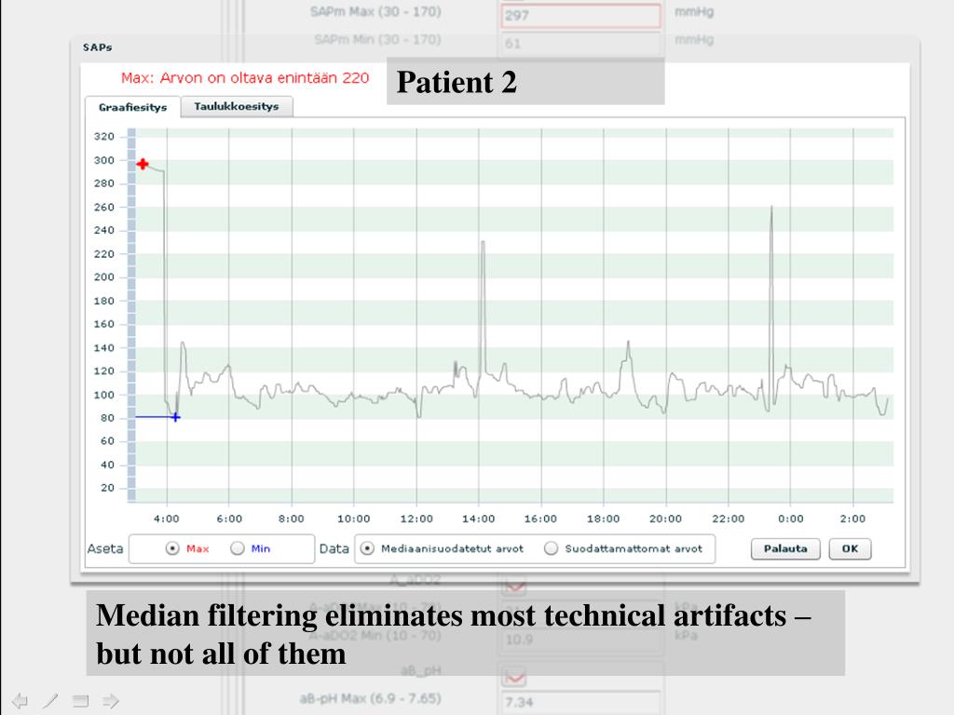Screen dimensions: 954x715
Task: Click the red max marker on chart
Action: point(143,164)
